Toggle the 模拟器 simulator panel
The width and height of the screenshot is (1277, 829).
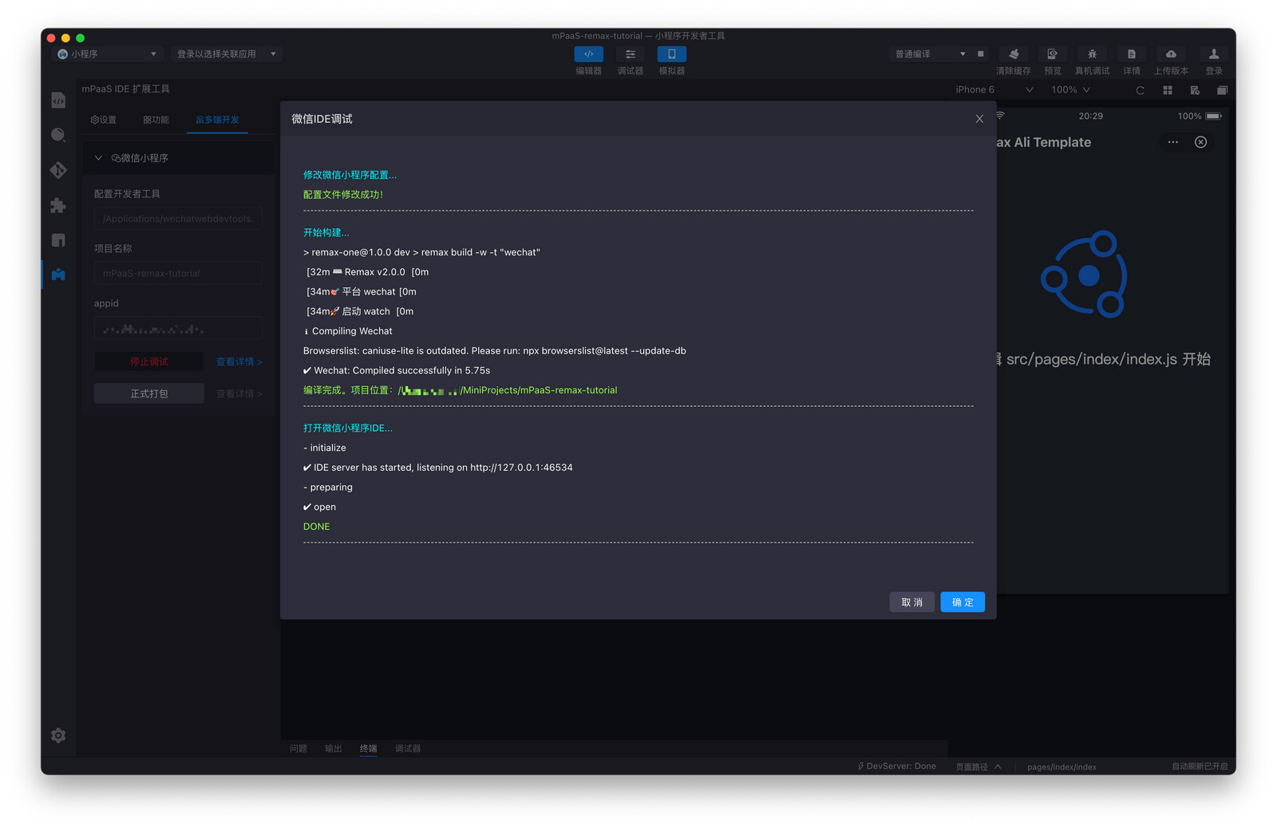pyautogui.click(x=671, y=54)
